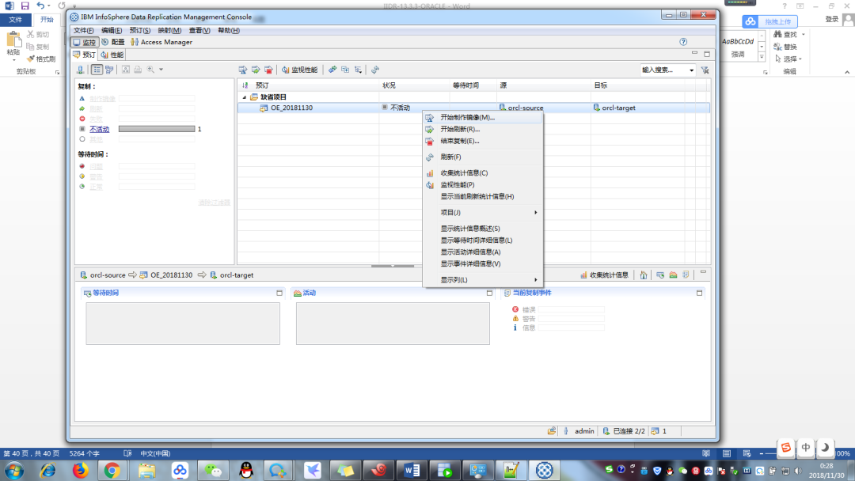
Task: Collapse the 缺省项目 tree node
Action: click(x=245, y=97)
